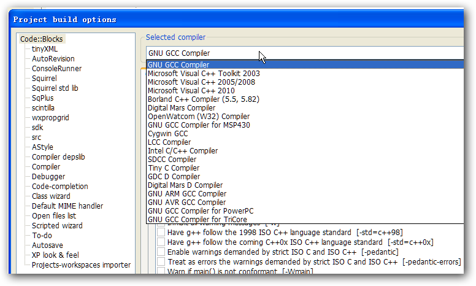The width and height of the screenshot is (476, 286).
Task: Choose Digital Mars D Compiler option
Action: click(x=305, y=185)
